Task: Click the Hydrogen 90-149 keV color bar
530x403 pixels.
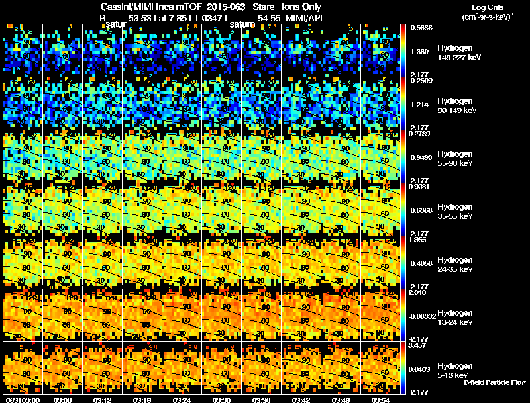Action: 403,104
